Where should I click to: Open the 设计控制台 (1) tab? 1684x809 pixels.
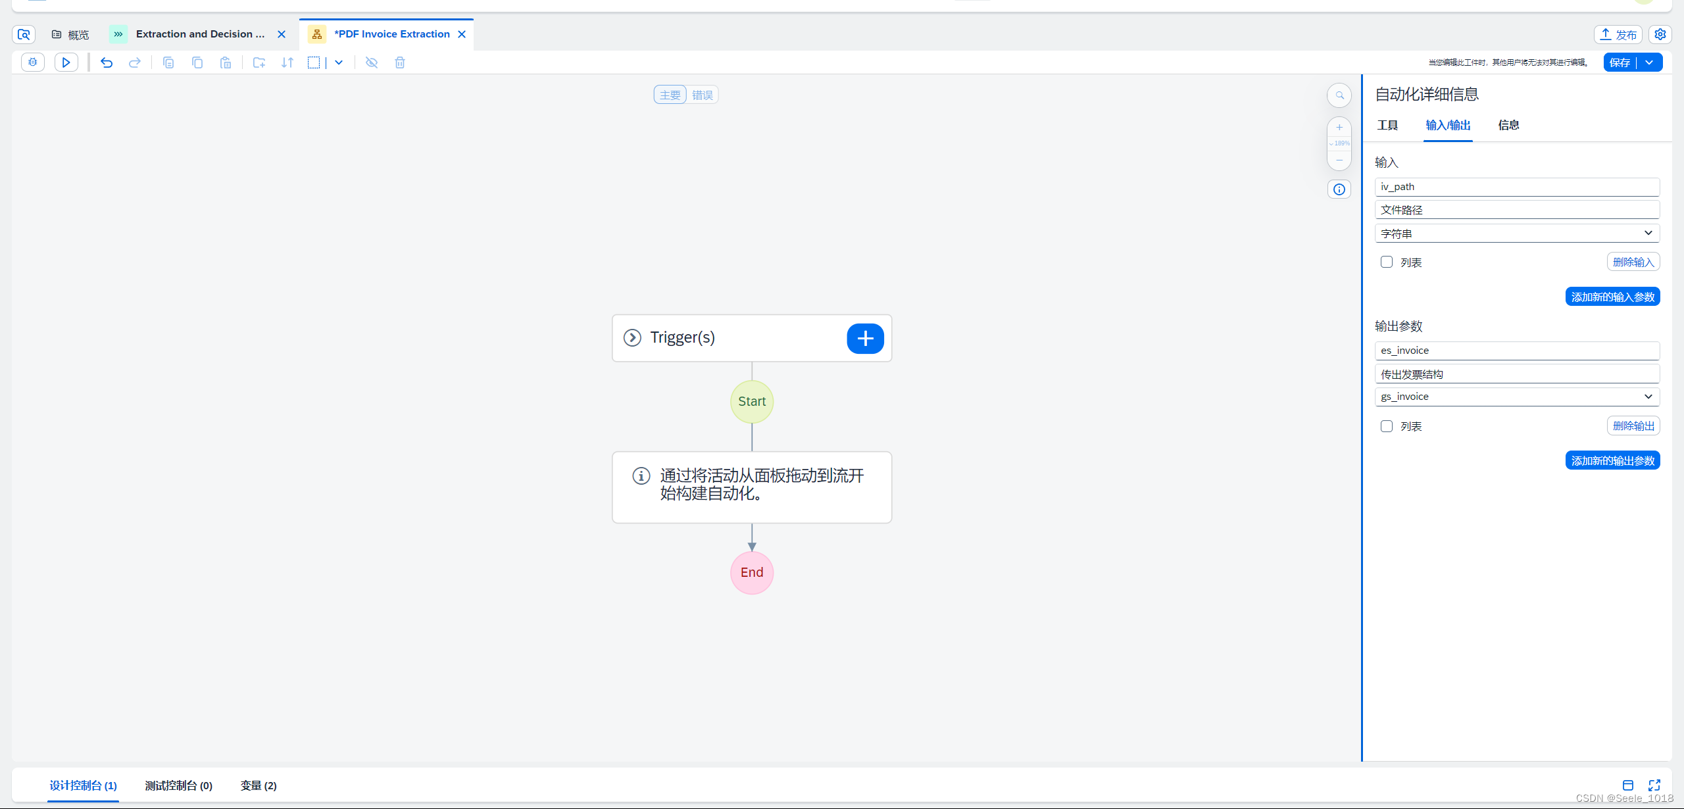point(83,785)
